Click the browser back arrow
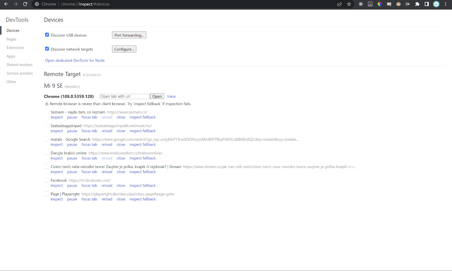The height and width of the screenshot is (271, 452). [6, 4]
